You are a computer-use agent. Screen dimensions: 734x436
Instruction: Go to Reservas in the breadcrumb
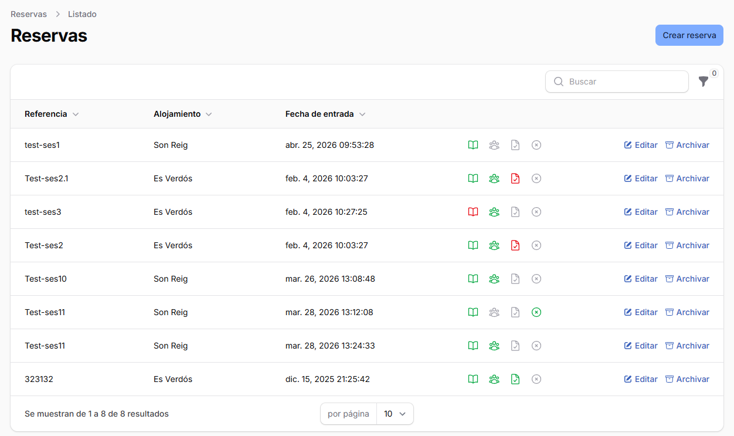(29, 14)
